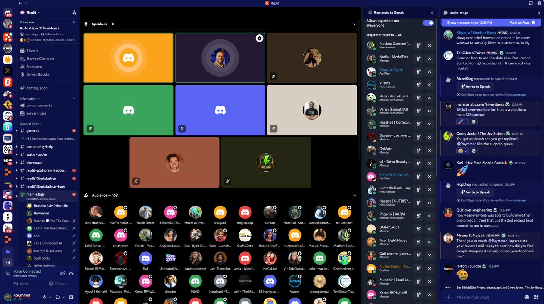The width and height of the screenshot is (544, 304).
Task: Select the announcements channel
Action: pyautogui.click(x=48, y=105)
